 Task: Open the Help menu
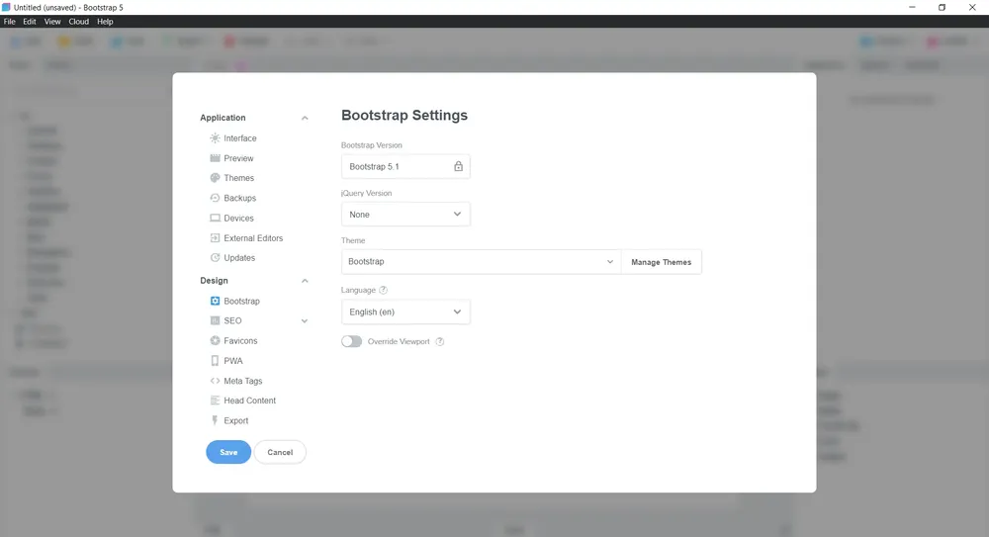tap(106, 22)
